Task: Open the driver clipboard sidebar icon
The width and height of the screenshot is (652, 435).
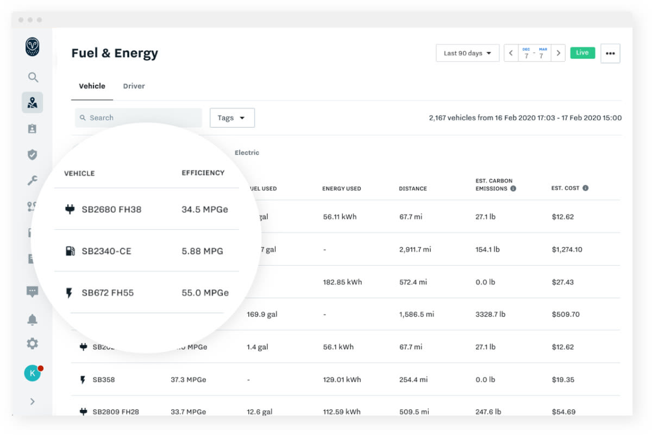Action: [x=33, y=129]
